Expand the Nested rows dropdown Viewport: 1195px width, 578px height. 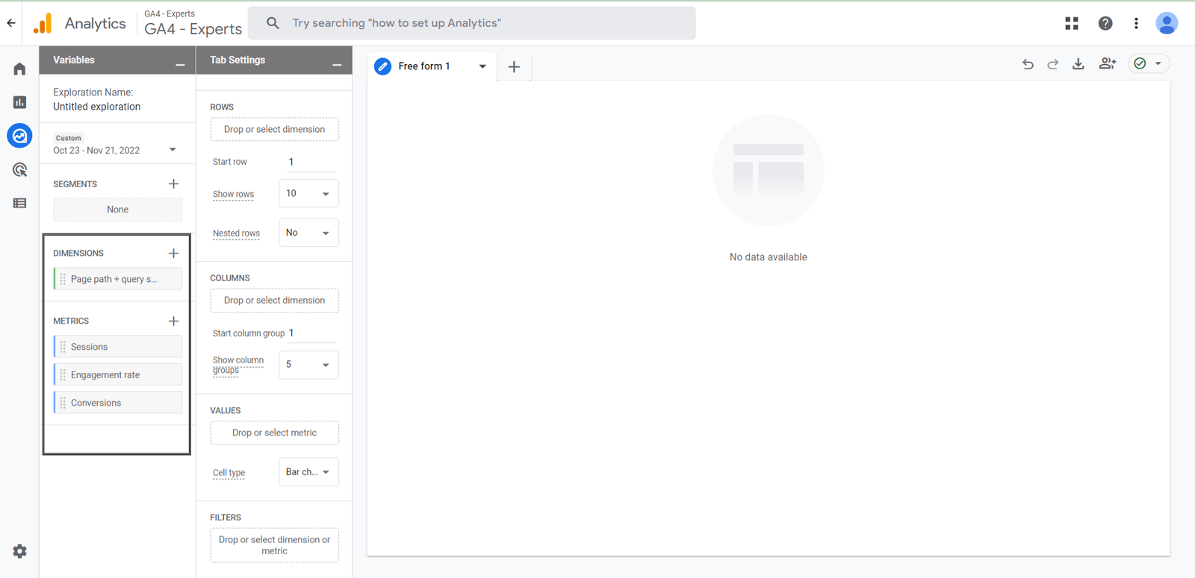point(308,233)
